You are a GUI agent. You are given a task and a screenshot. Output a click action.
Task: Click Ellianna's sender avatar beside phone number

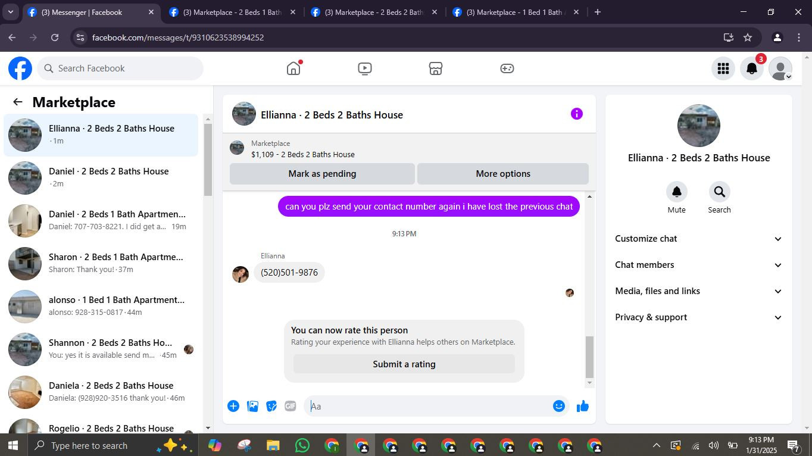pyautogui.click(x=241, y=274)
